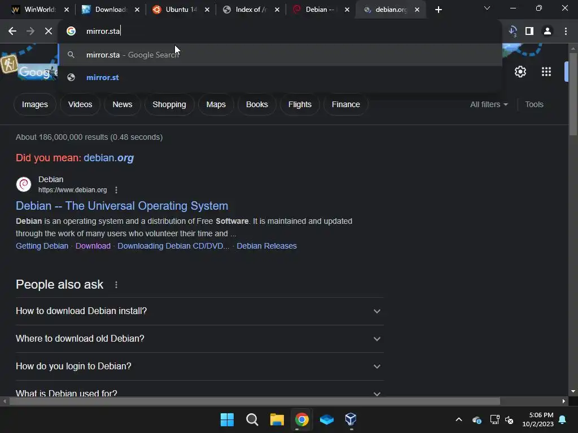Open Downloading Debian CD/DVD sitelink
578x433 pixels.
pyautogui.click(x=173, y=246)
